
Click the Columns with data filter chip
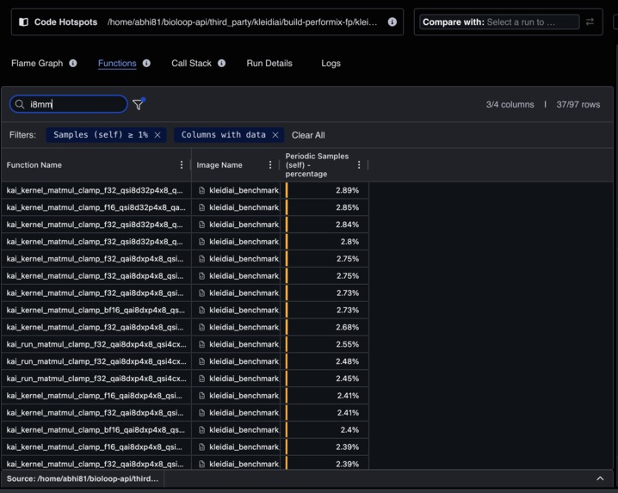229,135
